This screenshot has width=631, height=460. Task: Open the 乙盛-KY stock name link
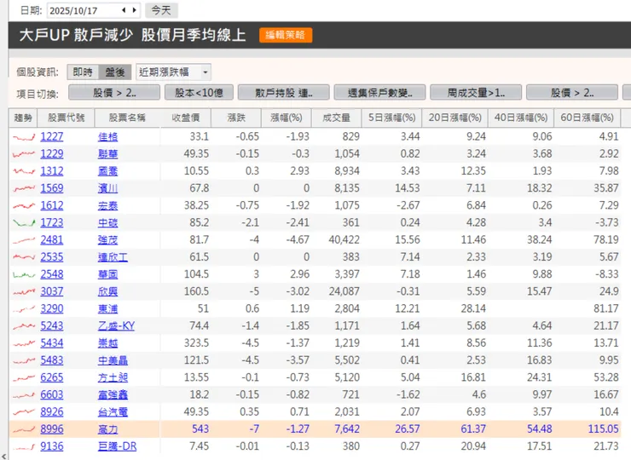(x=116, y=326)
